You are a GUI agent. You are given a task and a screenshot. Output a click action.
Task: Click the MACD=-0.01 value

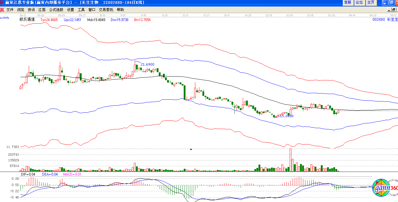click(72, 174)
